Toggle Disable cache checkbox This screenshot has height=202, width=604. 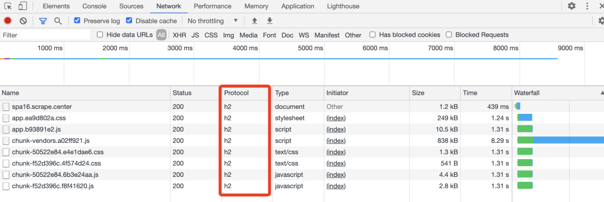tap(129, 20)
